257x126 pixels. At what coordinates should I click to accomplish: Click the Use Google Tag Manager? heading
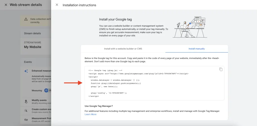[x=99, y=106]
